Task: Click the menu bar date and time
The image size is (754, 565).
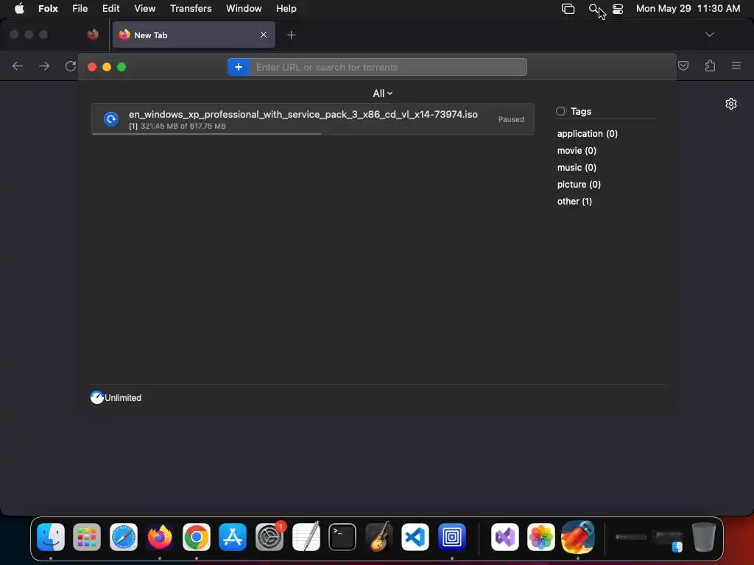Action: 688,9
